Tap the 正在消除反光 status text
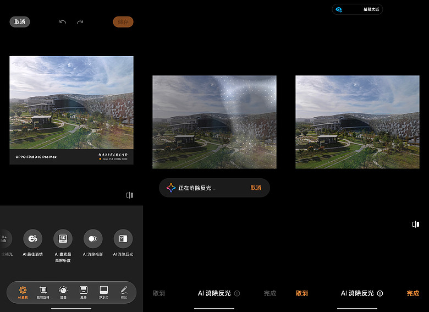The image size is (429, 312). click(197, 188)
